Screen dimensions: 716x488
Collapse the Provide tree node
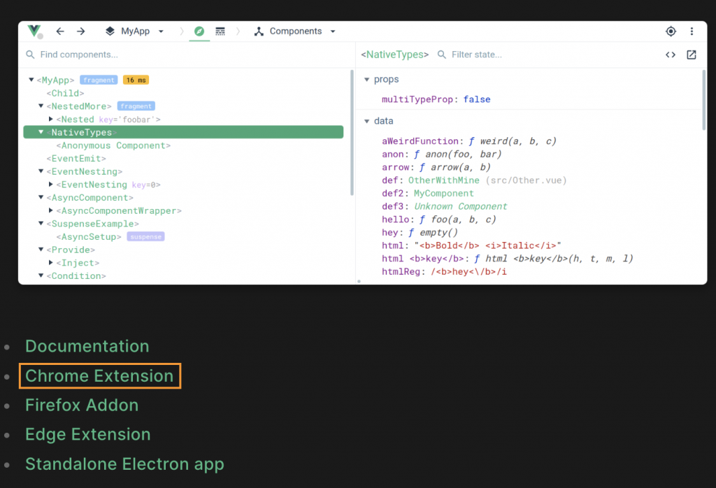click(41, 250)
